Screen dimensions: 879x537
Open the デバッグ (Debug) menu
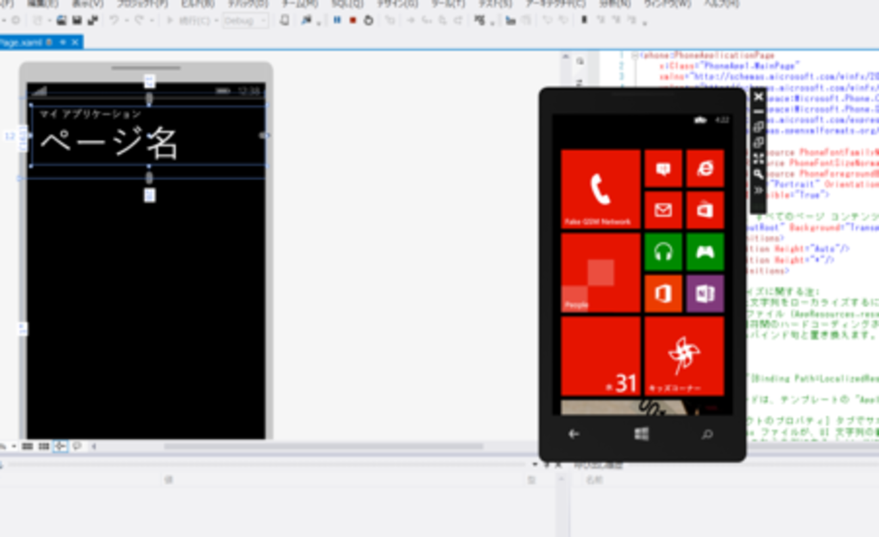pos(248,4)
